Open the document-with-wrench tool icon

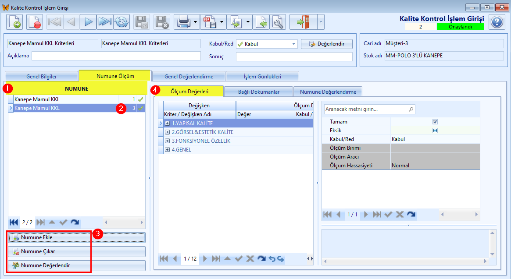278,22
